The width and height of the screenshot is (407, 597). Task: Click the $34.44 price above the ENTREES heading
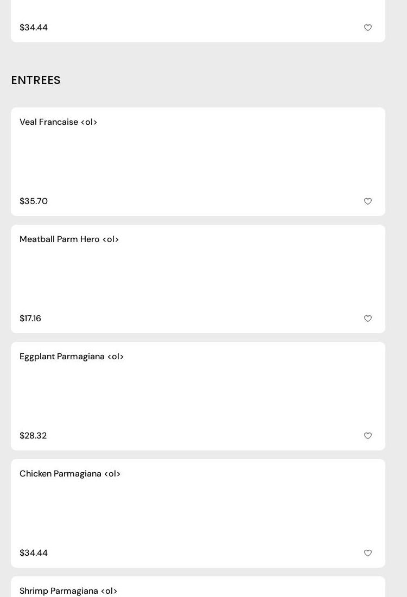pos(34,28)
